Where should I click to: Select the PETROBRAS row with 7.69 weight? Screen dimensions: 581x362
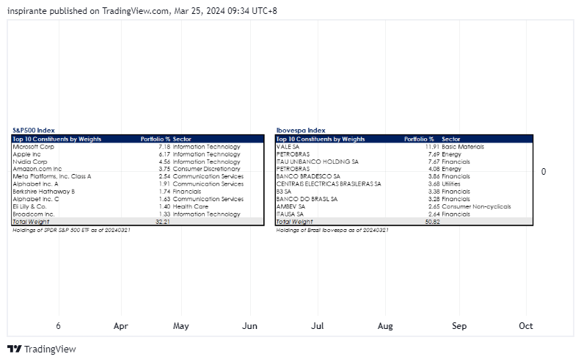pos(293,154)
